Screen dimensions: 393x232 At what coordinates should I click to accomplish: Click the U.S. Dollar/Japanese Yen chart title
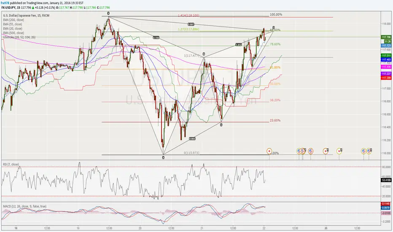coord(26,16)
